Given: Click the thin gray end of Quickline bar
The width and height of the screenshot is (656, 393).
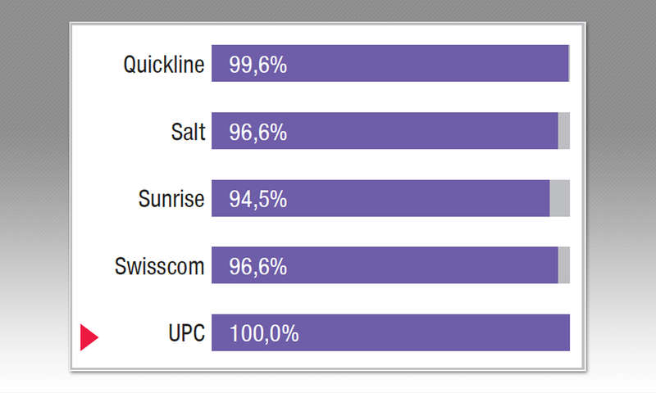Looking at the screenshot, I should point(569,64).
